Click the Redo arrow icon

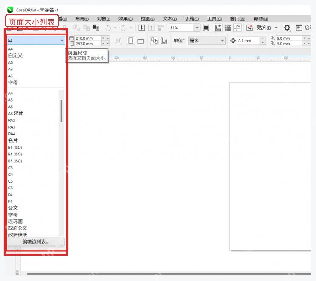click(x=123, y=28)
